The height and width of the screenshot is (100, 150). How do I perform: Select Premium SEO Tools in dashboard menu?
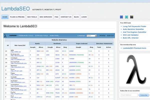point(26,35)
